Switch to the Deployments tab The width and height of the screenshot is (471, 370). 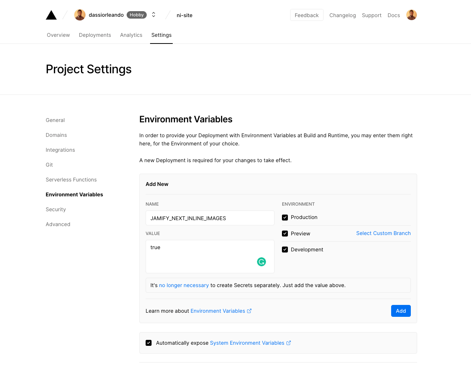pyautogui.click(x=95, y=35)
